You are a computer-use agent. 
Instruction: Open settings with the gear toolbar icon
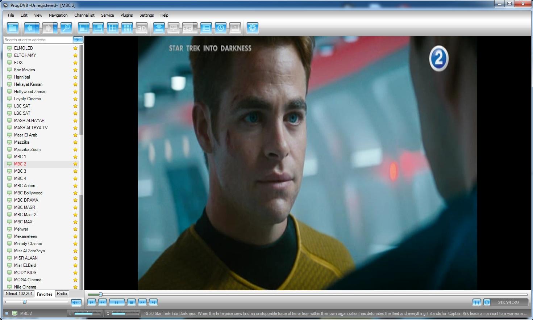253,28
